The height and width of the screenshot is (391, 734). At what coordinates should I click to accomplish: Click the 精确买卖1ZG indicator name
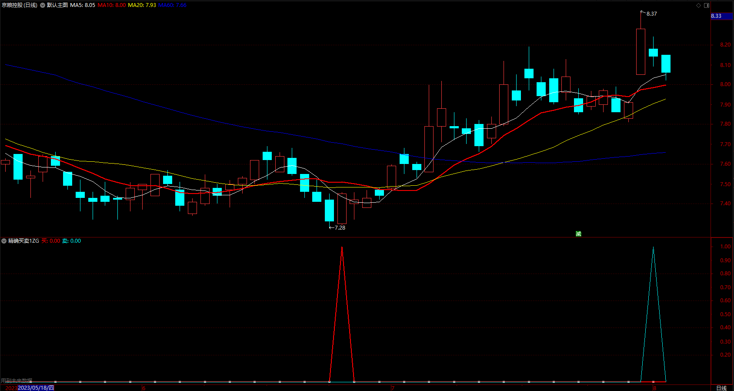(x=23, y=241)
